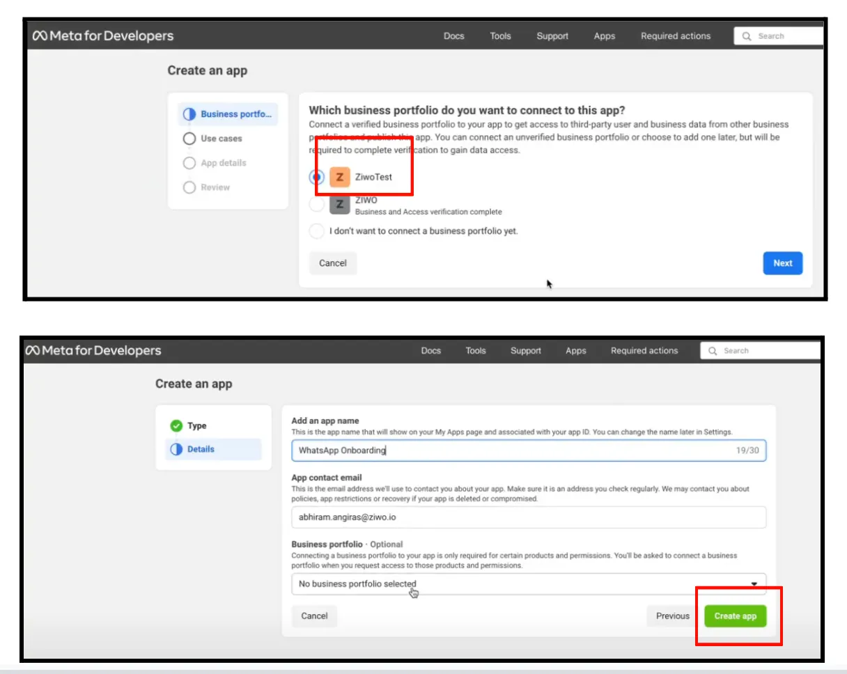This screenshot has height=674, width=847.
Task: Click search magnifier icon in top header
Action: pyautogui.click(x=747, y=36)
